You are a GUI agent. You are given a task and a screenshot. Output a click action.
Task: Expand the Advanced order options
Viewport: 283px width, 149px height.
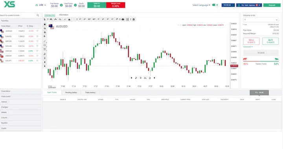pyautogui.click(x=248, y=47)
